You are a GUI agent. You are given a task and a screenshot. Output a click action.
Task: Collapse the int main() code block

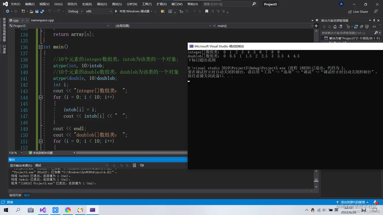click(x=41, y=47)
